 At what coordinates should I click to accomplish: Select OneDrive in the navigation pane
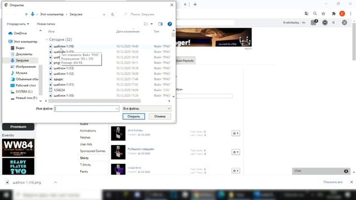(17, 33)
